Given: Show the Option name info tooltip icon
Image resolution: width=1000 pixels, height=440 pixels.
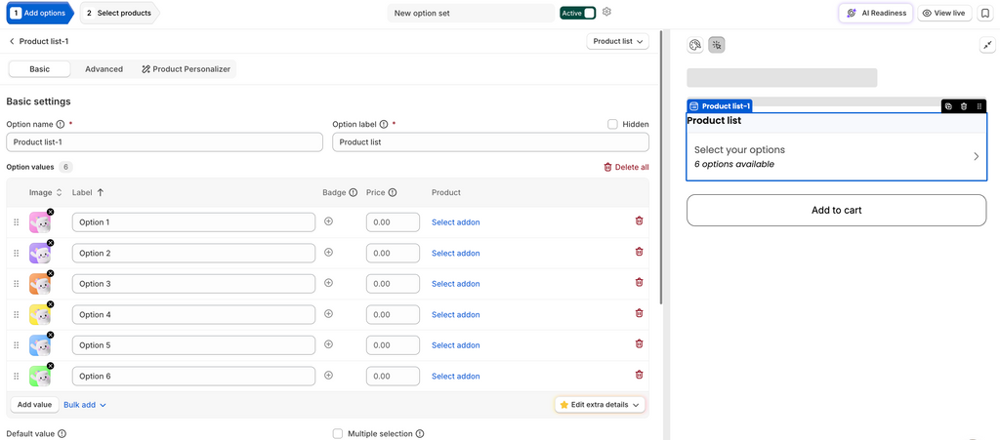Looking at the screenshot, I should [x=61, y=124].
